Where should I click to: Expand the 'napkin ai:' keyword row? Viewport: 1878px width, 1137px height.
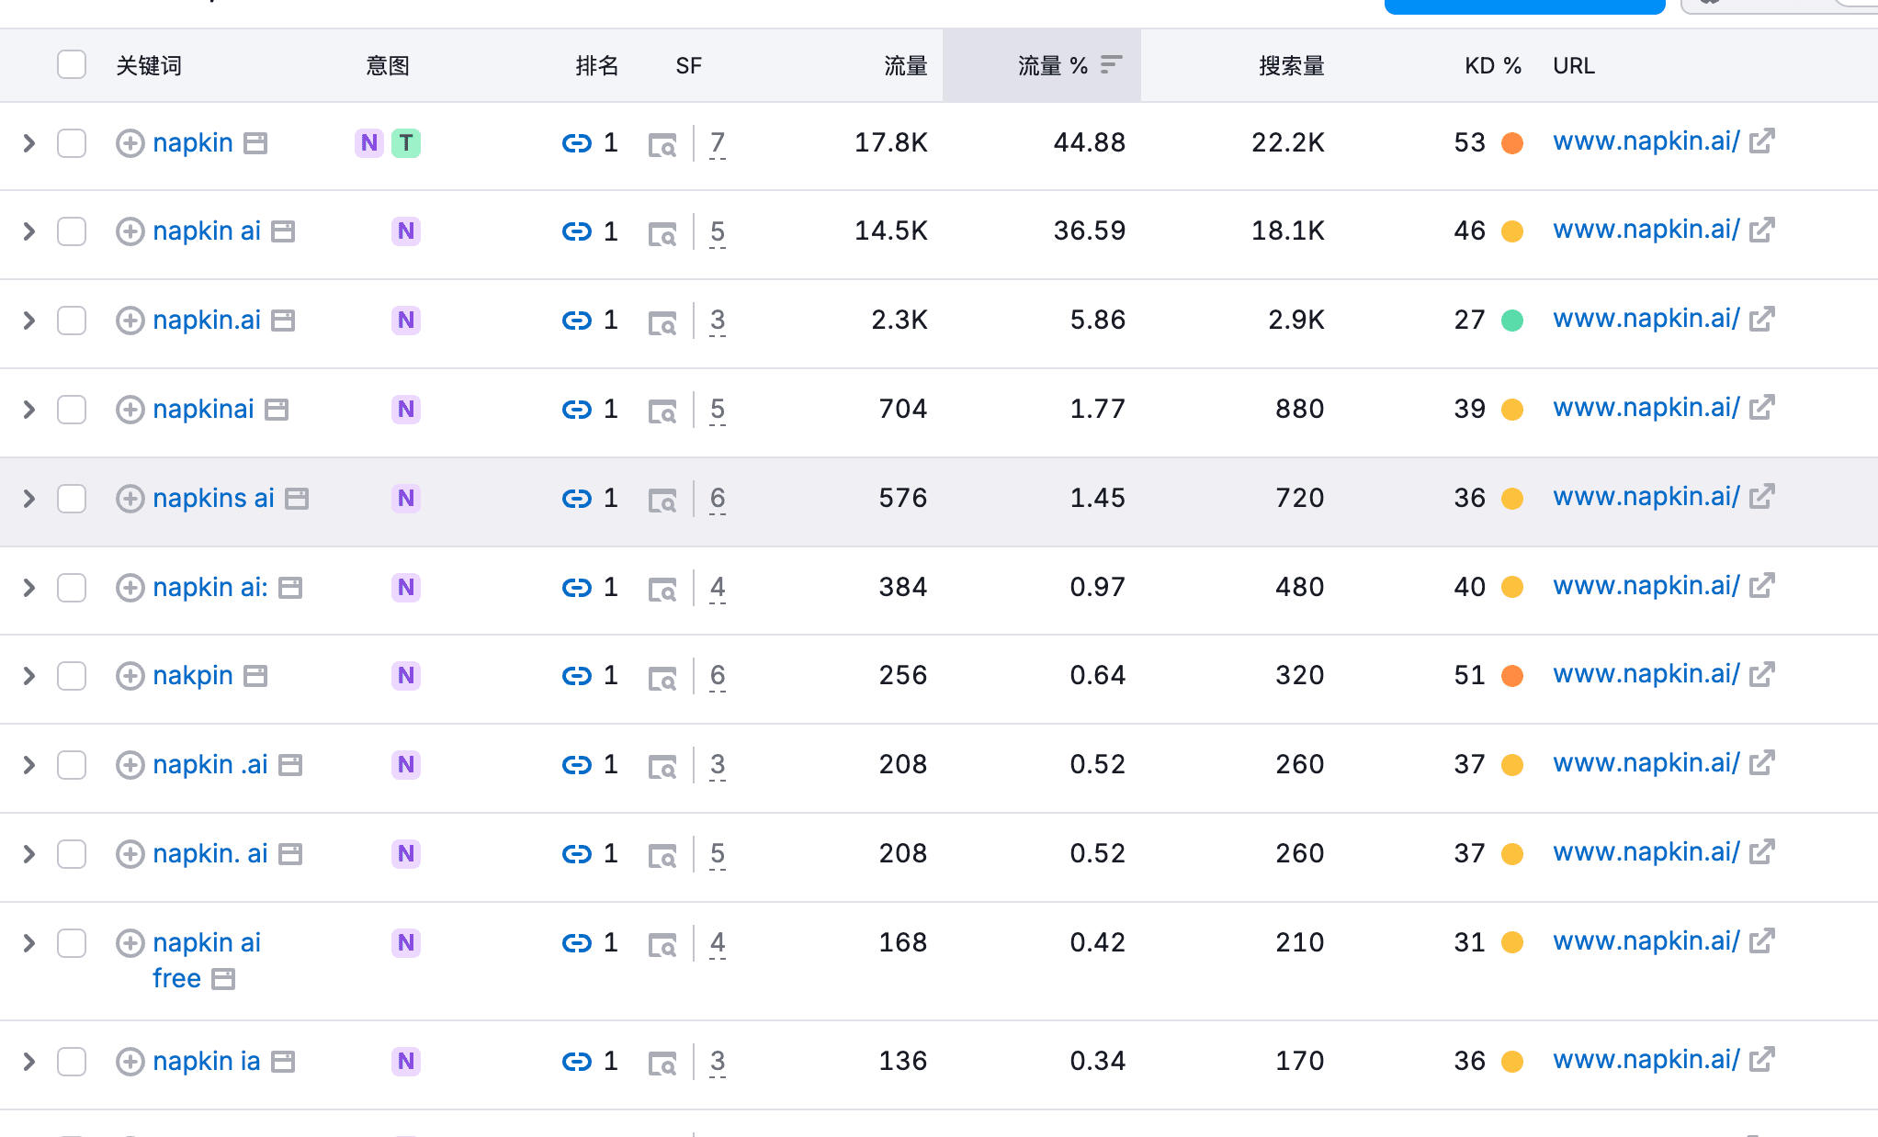click(29, 588)
